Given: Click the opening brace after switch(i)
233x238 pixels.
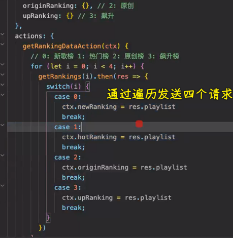Looking at the screenshot, I should point(87,87).
